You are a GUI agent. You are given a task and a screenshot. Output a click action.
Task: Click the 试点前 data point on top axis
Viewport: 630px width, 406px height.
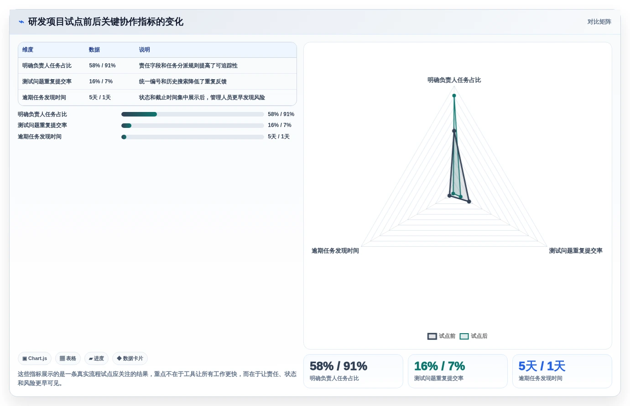pyautogui.click(x=454, y=131)
